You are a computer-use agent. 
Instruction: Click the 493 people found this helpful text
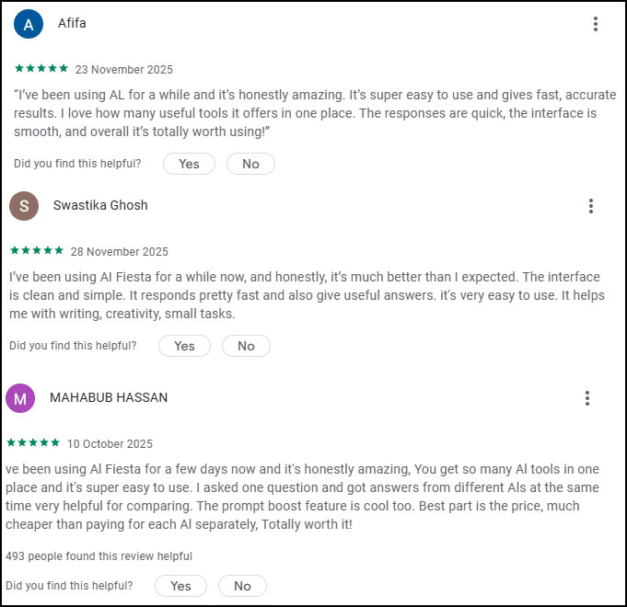(x=99, y=555)
